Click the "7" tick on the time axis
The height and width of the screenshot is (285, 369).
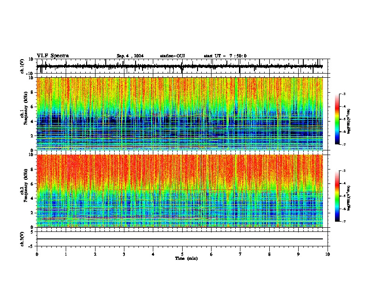click(x=240, y=254)
